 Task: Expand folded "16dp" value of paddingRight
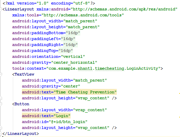pyautogui.click(x=71, y=45)
